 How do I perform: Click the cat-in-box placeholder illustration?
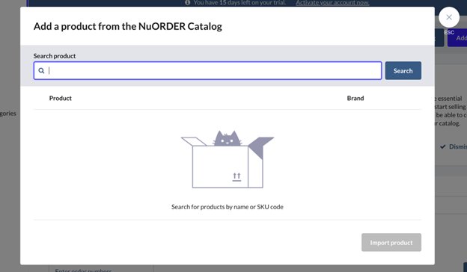pyautogui.click(x=228, y=159)
